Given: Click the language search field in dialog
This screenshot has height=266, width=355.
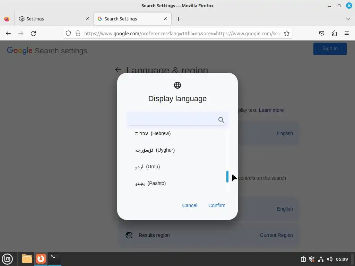Looking at the screenshot, I should coord(177,119).
